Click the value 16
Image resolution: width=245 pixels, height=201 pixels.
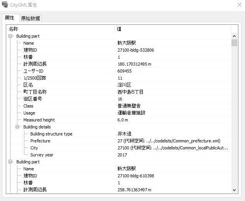tap(120, 99)
